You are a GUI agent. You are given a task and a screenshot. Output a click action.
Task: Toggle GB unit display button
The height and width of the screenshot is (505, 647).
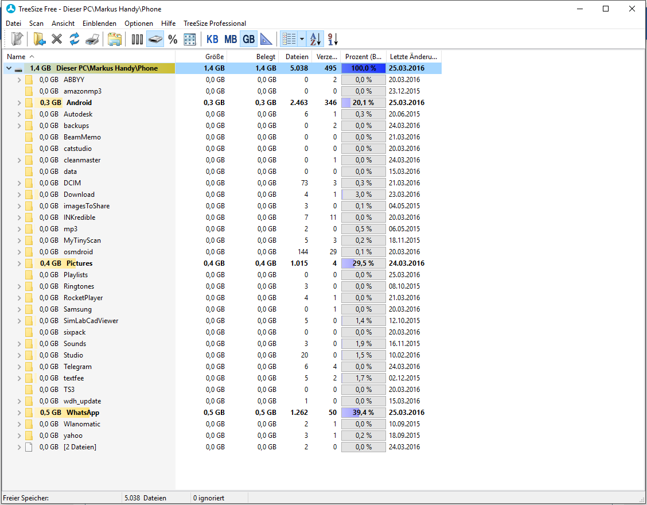pos(249,39)
